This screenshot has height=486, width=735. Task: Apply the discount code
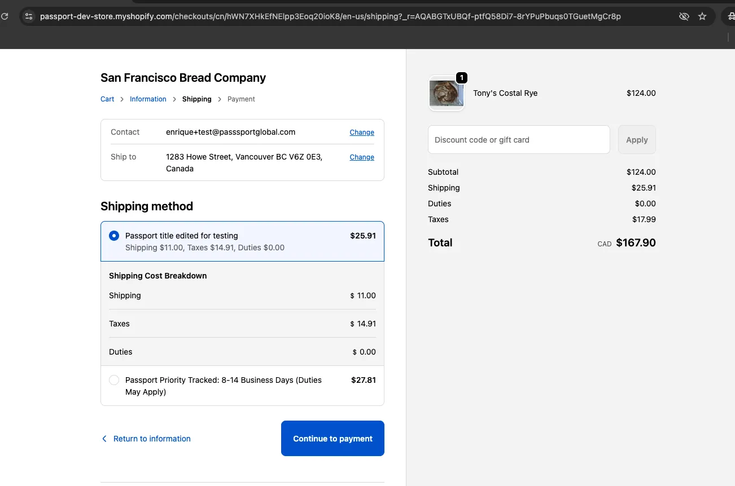[x=637, y=140]
